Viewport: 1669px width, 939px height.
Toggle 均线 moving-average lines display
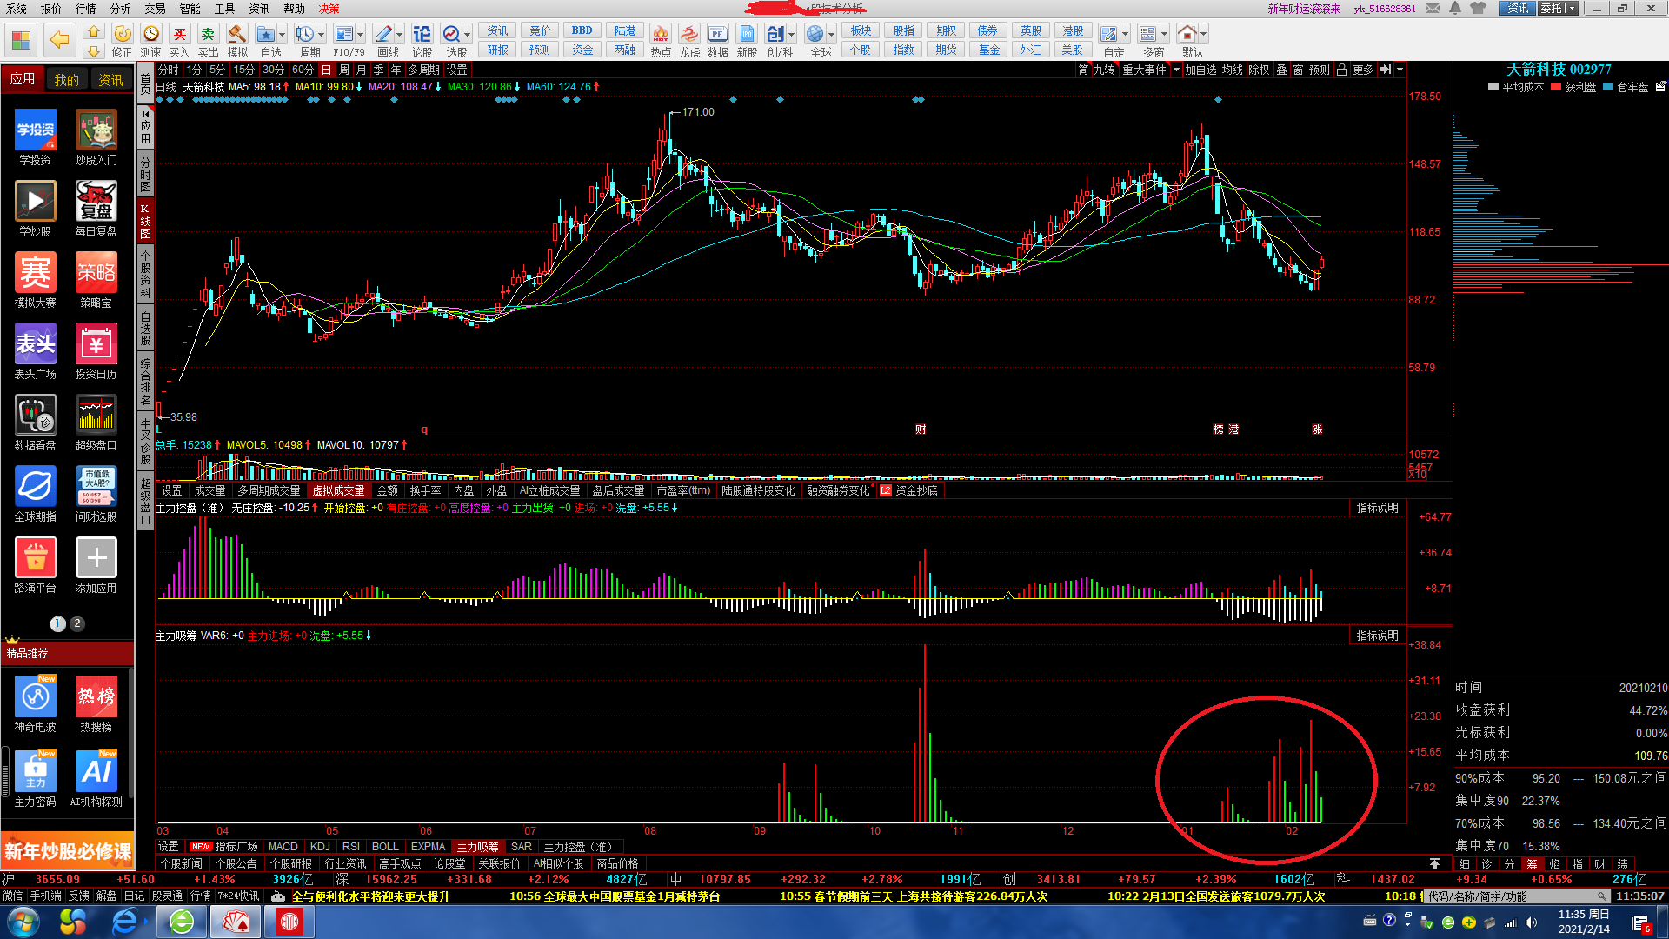1232,70
